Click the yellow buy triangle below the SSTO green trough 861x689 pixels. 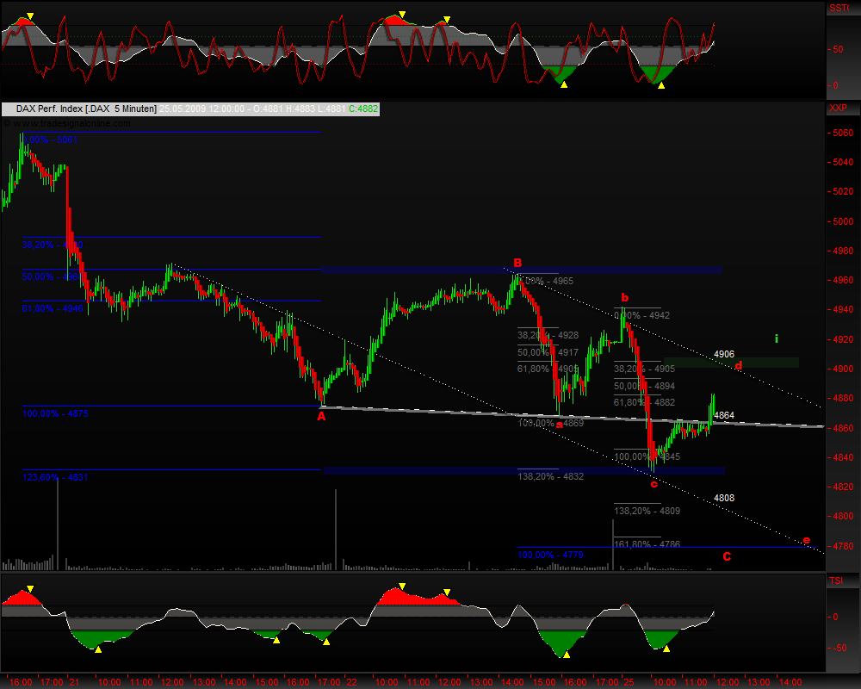564,84
